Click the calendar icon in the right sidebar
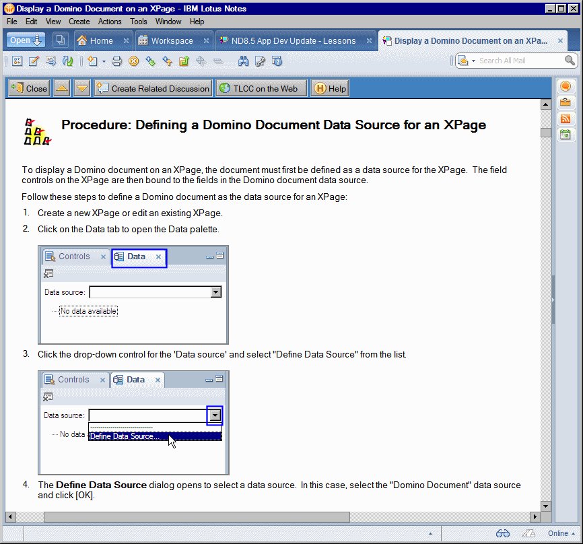Image resolution: width=583 pixels, height=544 pixels. tap(566, 135)
